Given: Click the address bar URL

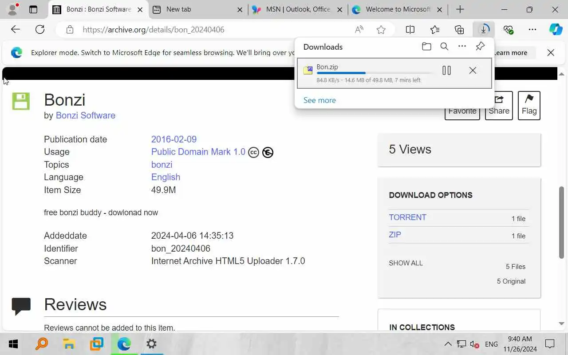Looking at the screenshot, I should 153,30.
